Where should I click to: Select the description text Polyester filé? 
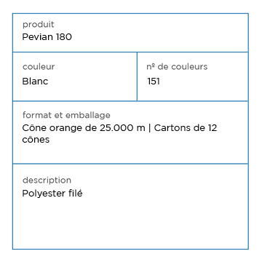coord(52,194)
